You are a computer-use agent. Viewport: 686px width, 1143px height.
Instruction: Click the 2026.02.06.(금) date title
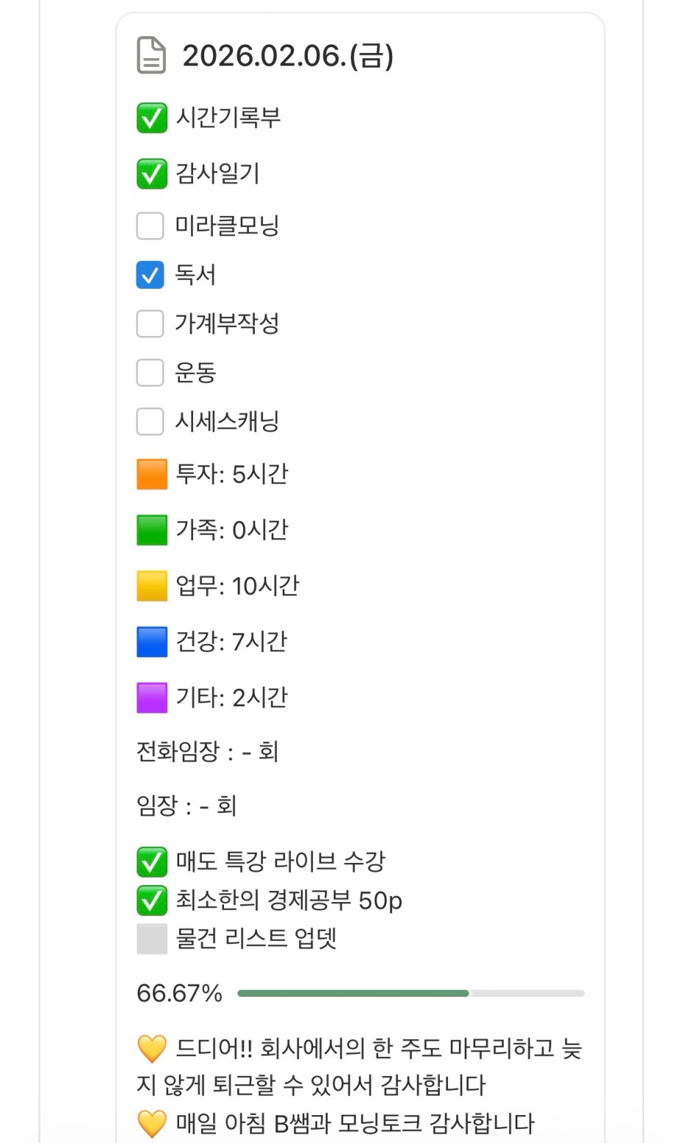(287, 56)
